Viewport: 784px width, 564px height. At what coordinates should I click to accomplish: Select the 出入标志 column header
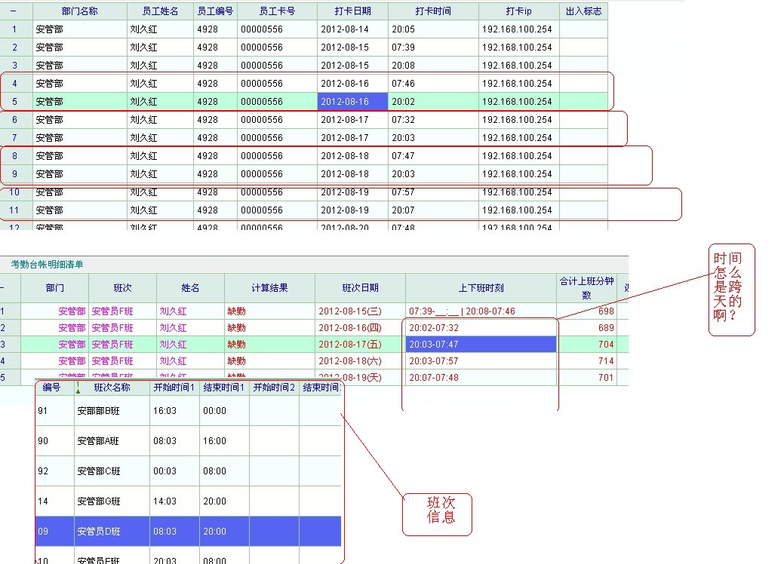(x=583, y=11)
